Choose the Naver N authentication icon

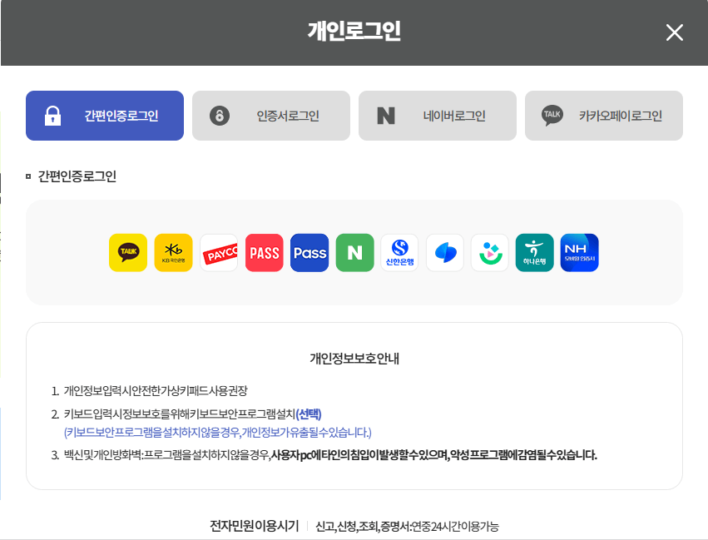pyautogui.click(x=355, y=252)
